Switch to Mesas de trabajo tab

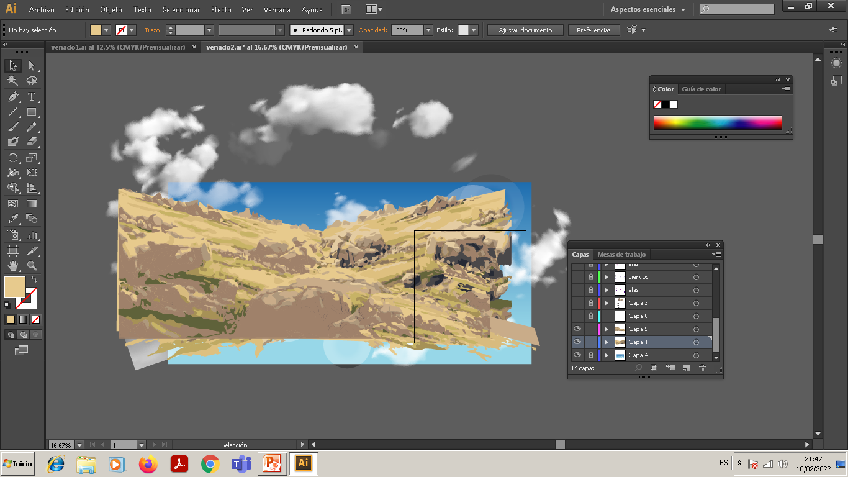pyautogui.click(x=621, y=255)
